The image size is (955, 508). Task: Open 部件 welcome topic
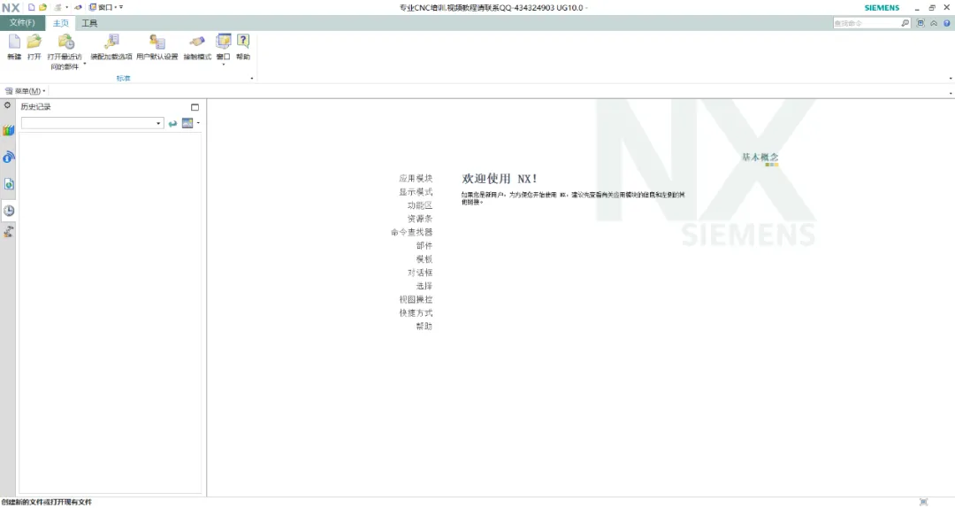click(x=424, y=245)
